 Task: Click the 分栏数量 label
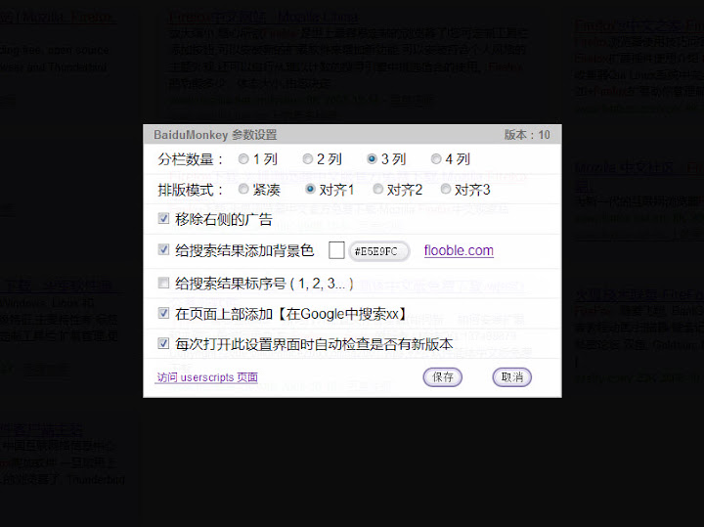click(191, 159)
